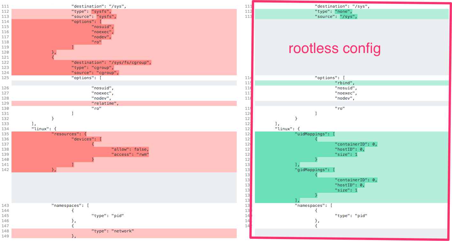Click the removed "cgroup" source value
The image size is (452, 241).
108,72
